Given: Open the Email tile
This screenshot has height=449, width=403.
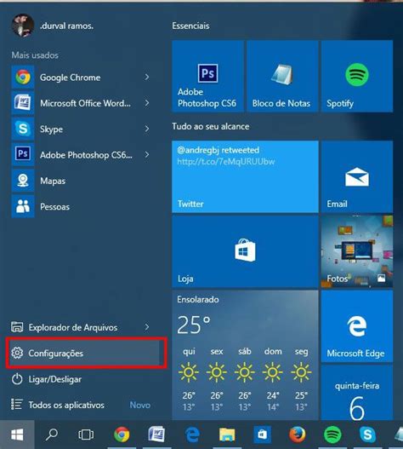Looking at the screenshot, I should point(357,176).
